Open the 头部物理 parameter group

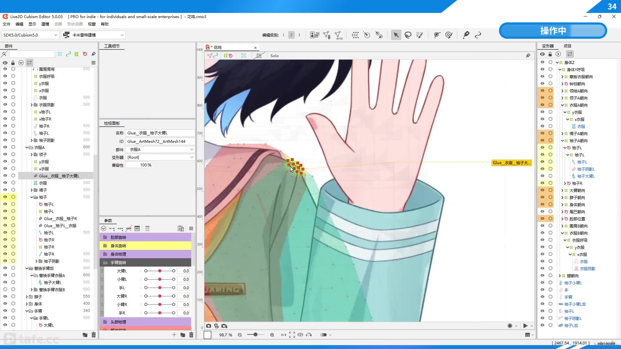coord(145,322)
